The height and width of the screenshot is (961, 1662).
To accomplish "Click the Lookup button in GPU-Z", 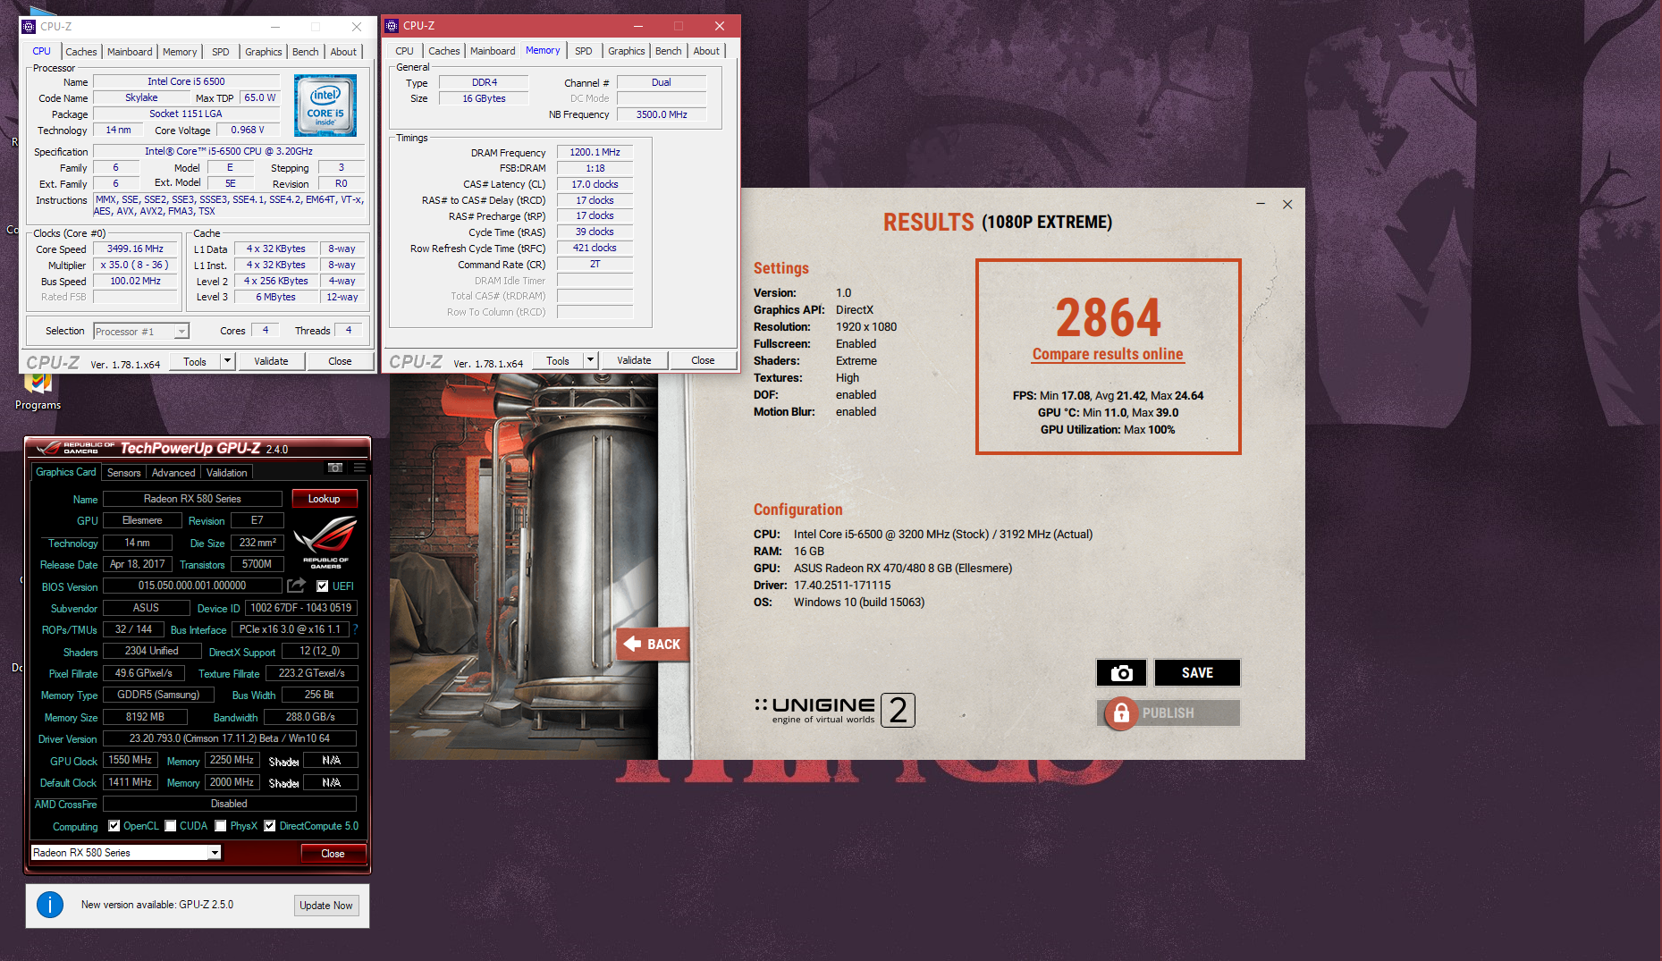I will (325, 499).
